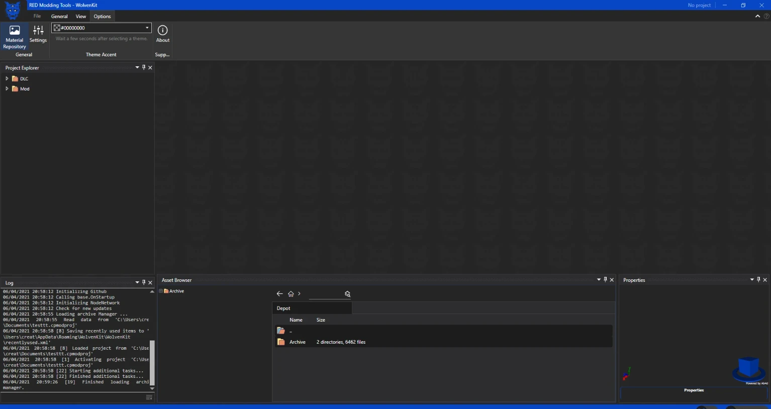771x409 pixels.
Task: Expand the DLC folder in Project Explorer
Action: point(7,78)
